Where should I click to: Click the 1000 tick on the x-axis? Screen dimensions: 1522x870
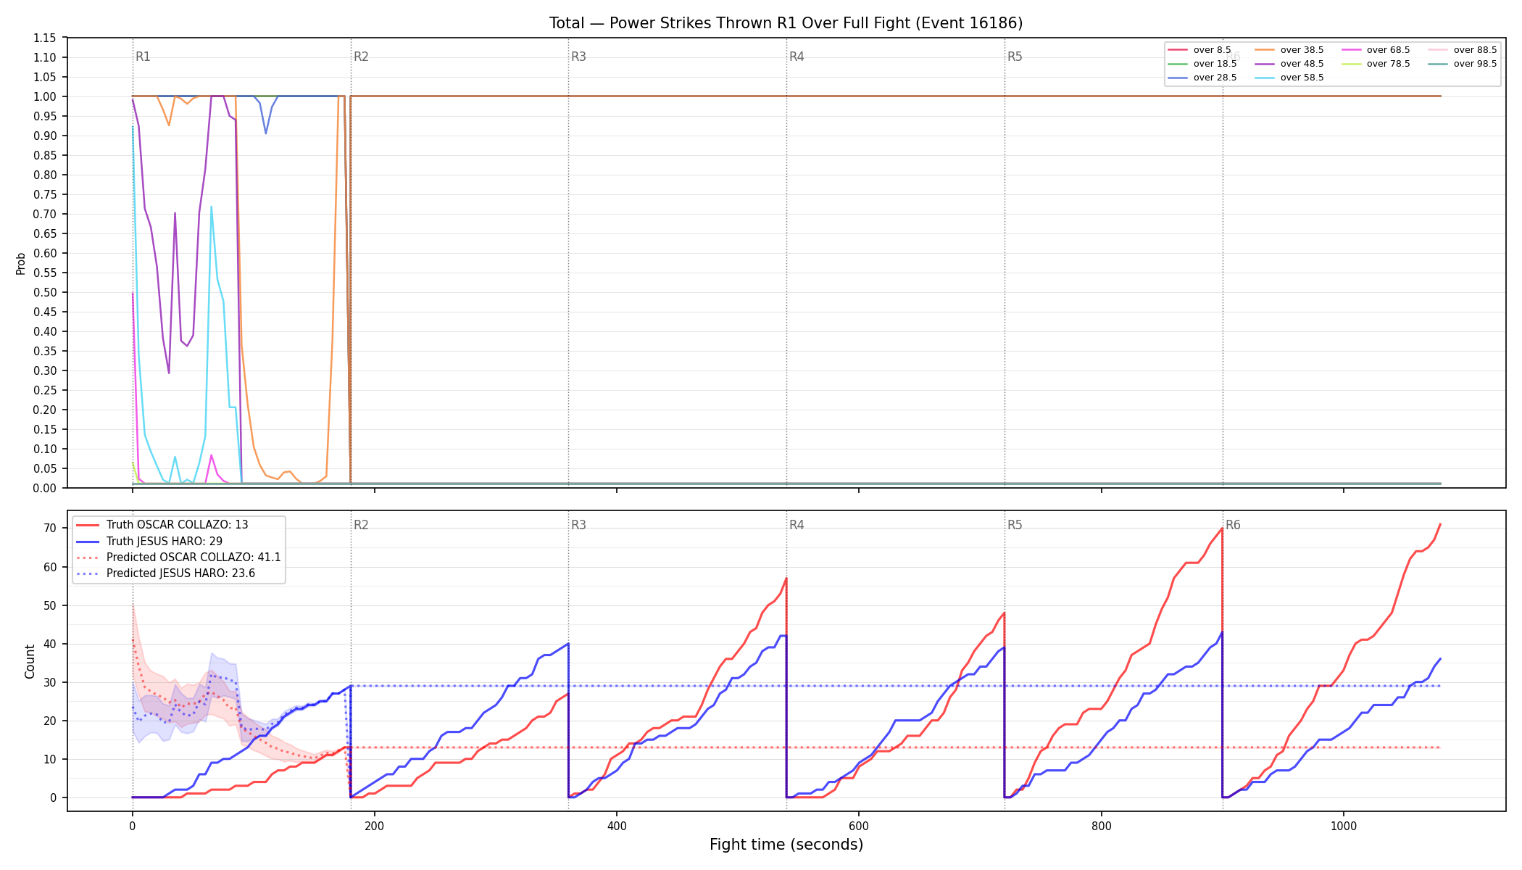[1344, 826]
